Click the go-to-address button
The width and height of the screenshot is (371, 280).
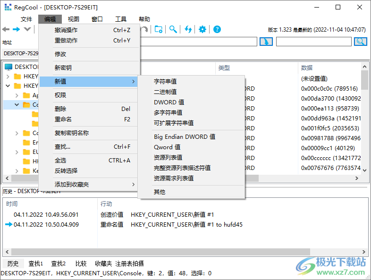pos(266,42)
